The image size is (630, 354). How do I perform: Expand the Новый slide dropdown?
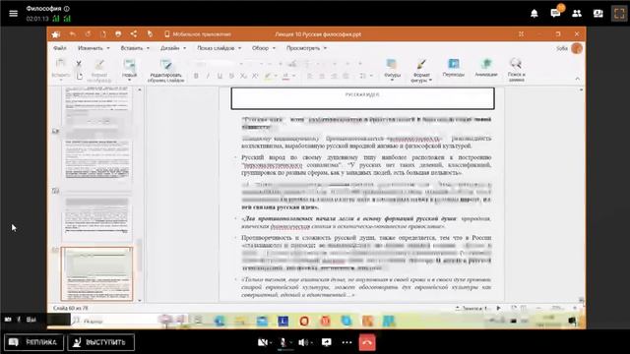(129, 80)
